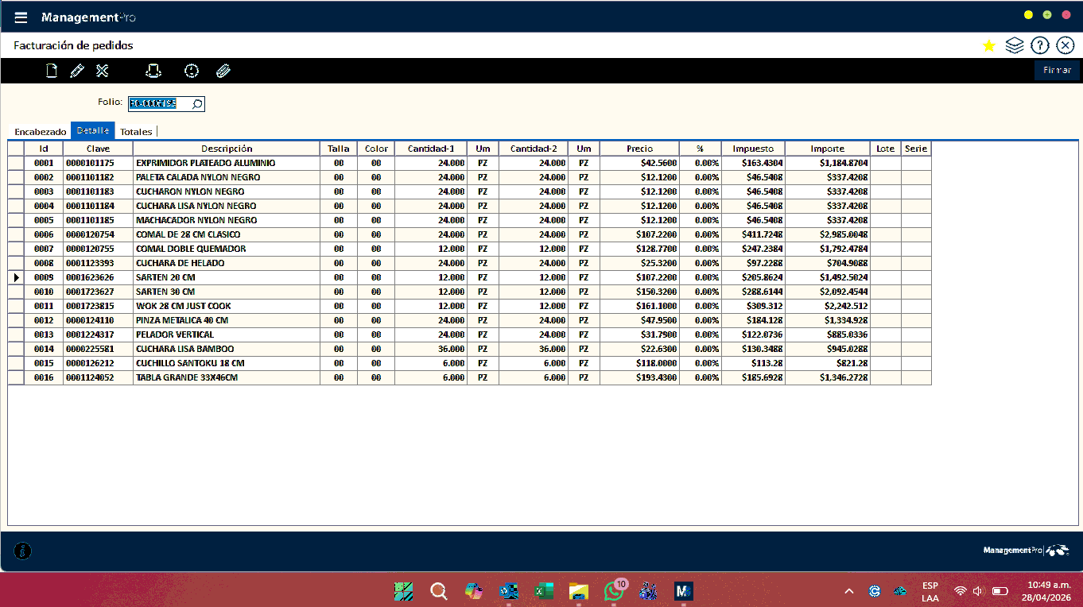The image size is (1083, 607).
Task: Open the hamburger main menu
Action: [x=21, y=17]
